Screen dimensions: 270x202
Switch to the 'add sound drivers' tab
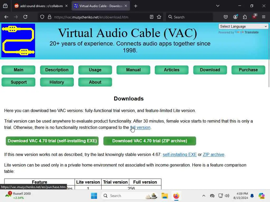click(41, 6)
